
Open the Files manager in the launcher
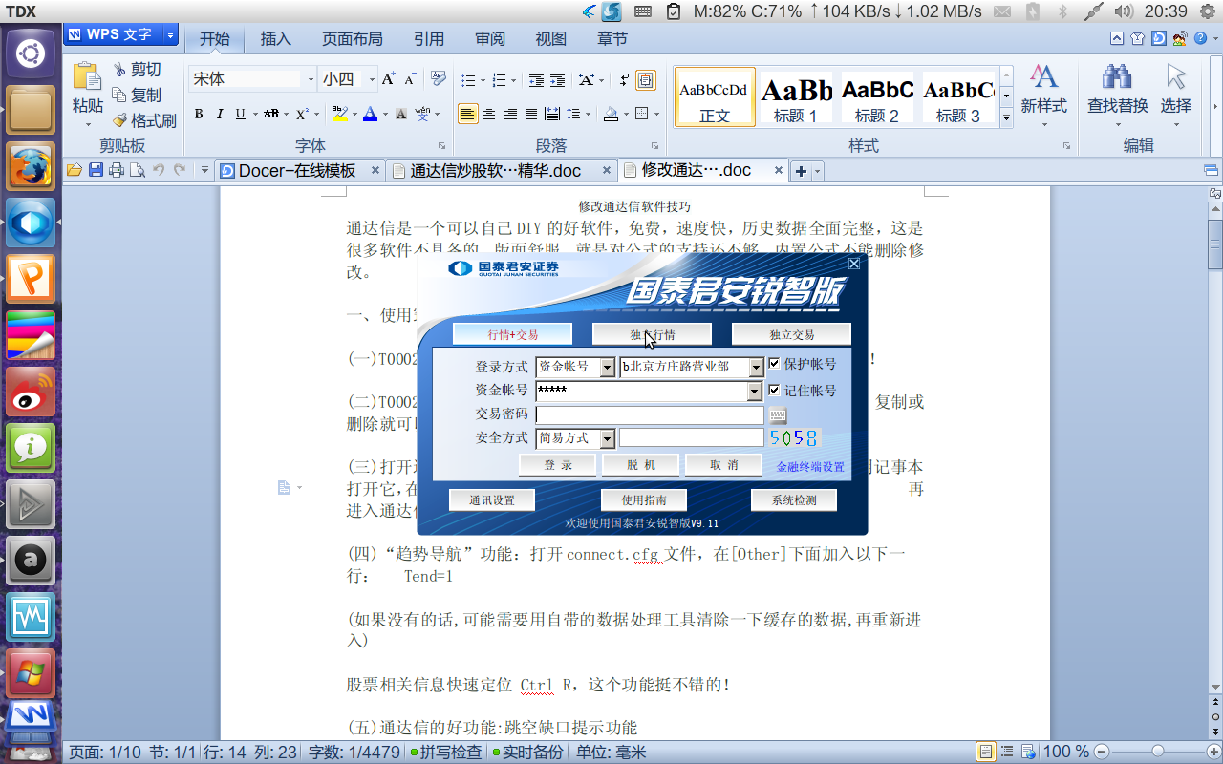32,110
